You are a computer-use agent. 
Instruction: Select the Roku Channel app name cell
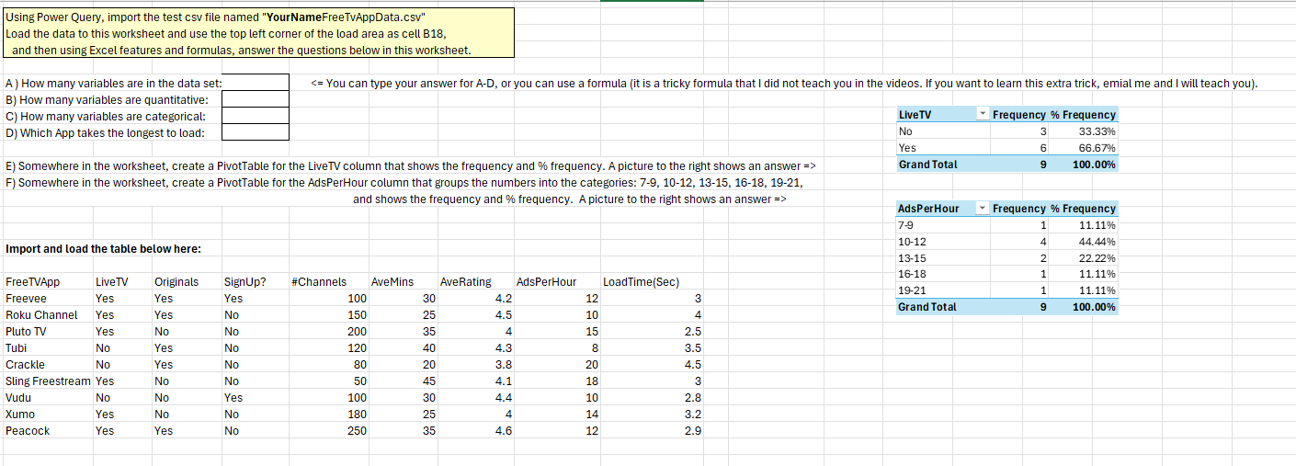46,315
